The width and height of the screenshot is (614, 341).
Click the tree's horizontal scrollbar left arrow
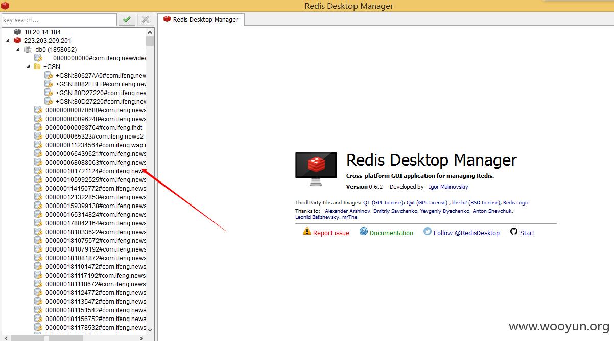(5, 337)
